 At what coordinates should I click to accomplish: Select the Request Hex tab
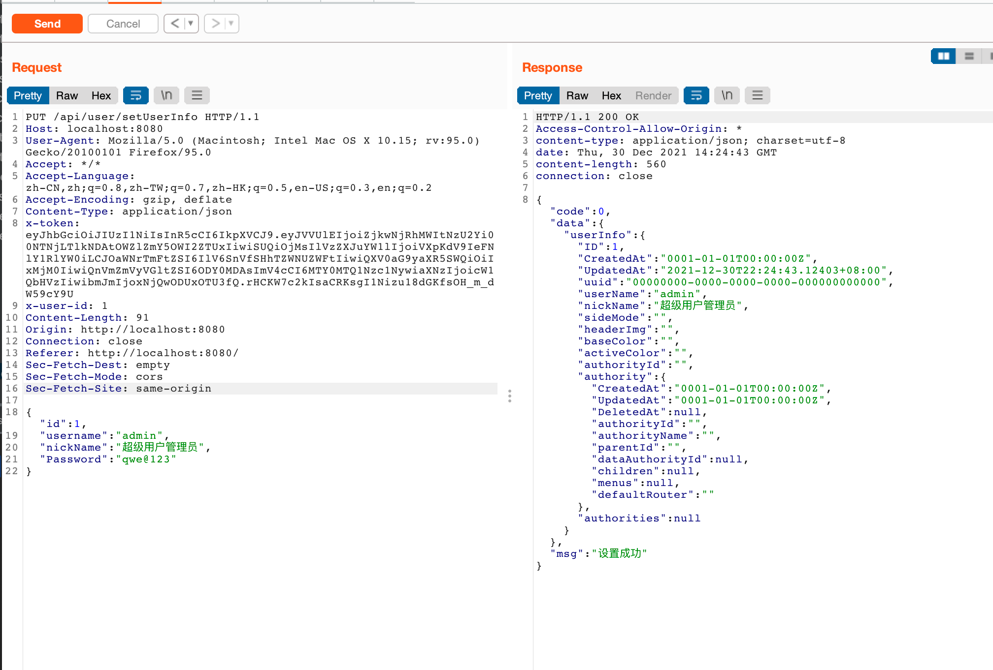tap(101, 95)
